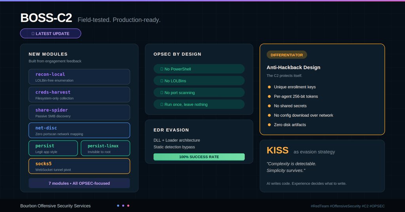Click the orange KISS heading

click(277, 150)
